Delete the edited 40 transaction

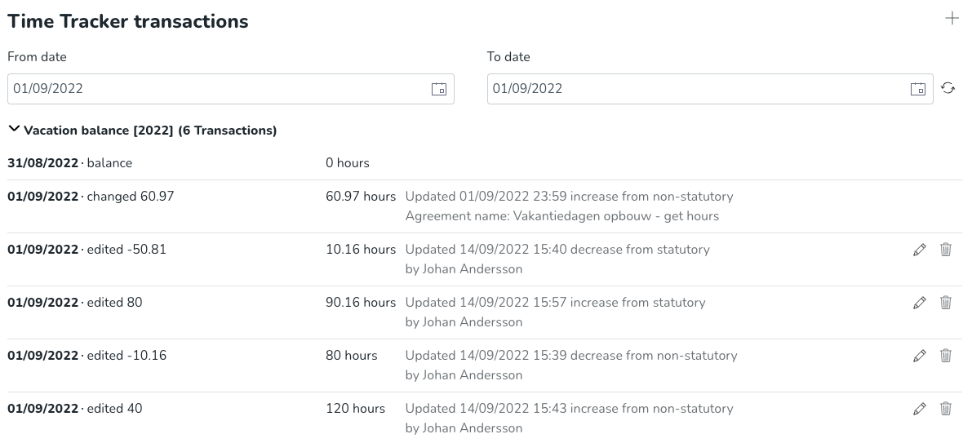click(945, 409)
